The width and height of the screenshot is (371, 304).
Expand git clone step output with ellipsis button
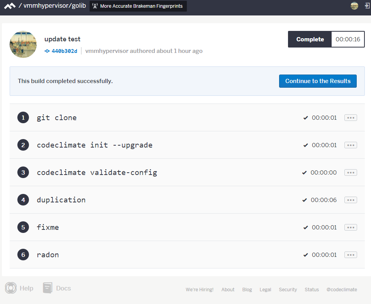pyautogui.click(x=351, y=118)
